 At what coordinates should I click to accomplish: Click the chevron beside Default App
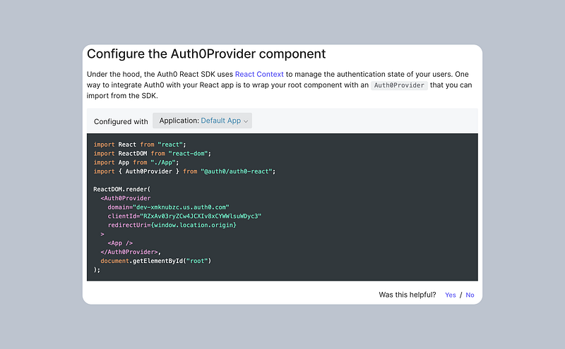[246, 121]
